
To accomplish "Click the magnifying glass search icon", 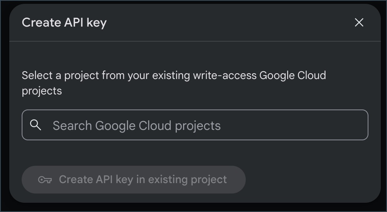I will (35, 125).
